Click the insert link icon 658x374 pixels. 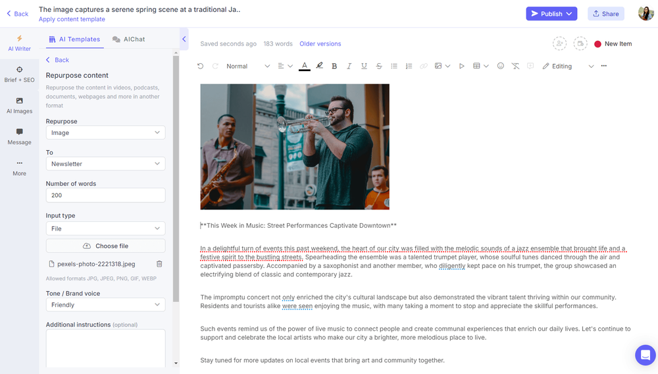point(423,67)
